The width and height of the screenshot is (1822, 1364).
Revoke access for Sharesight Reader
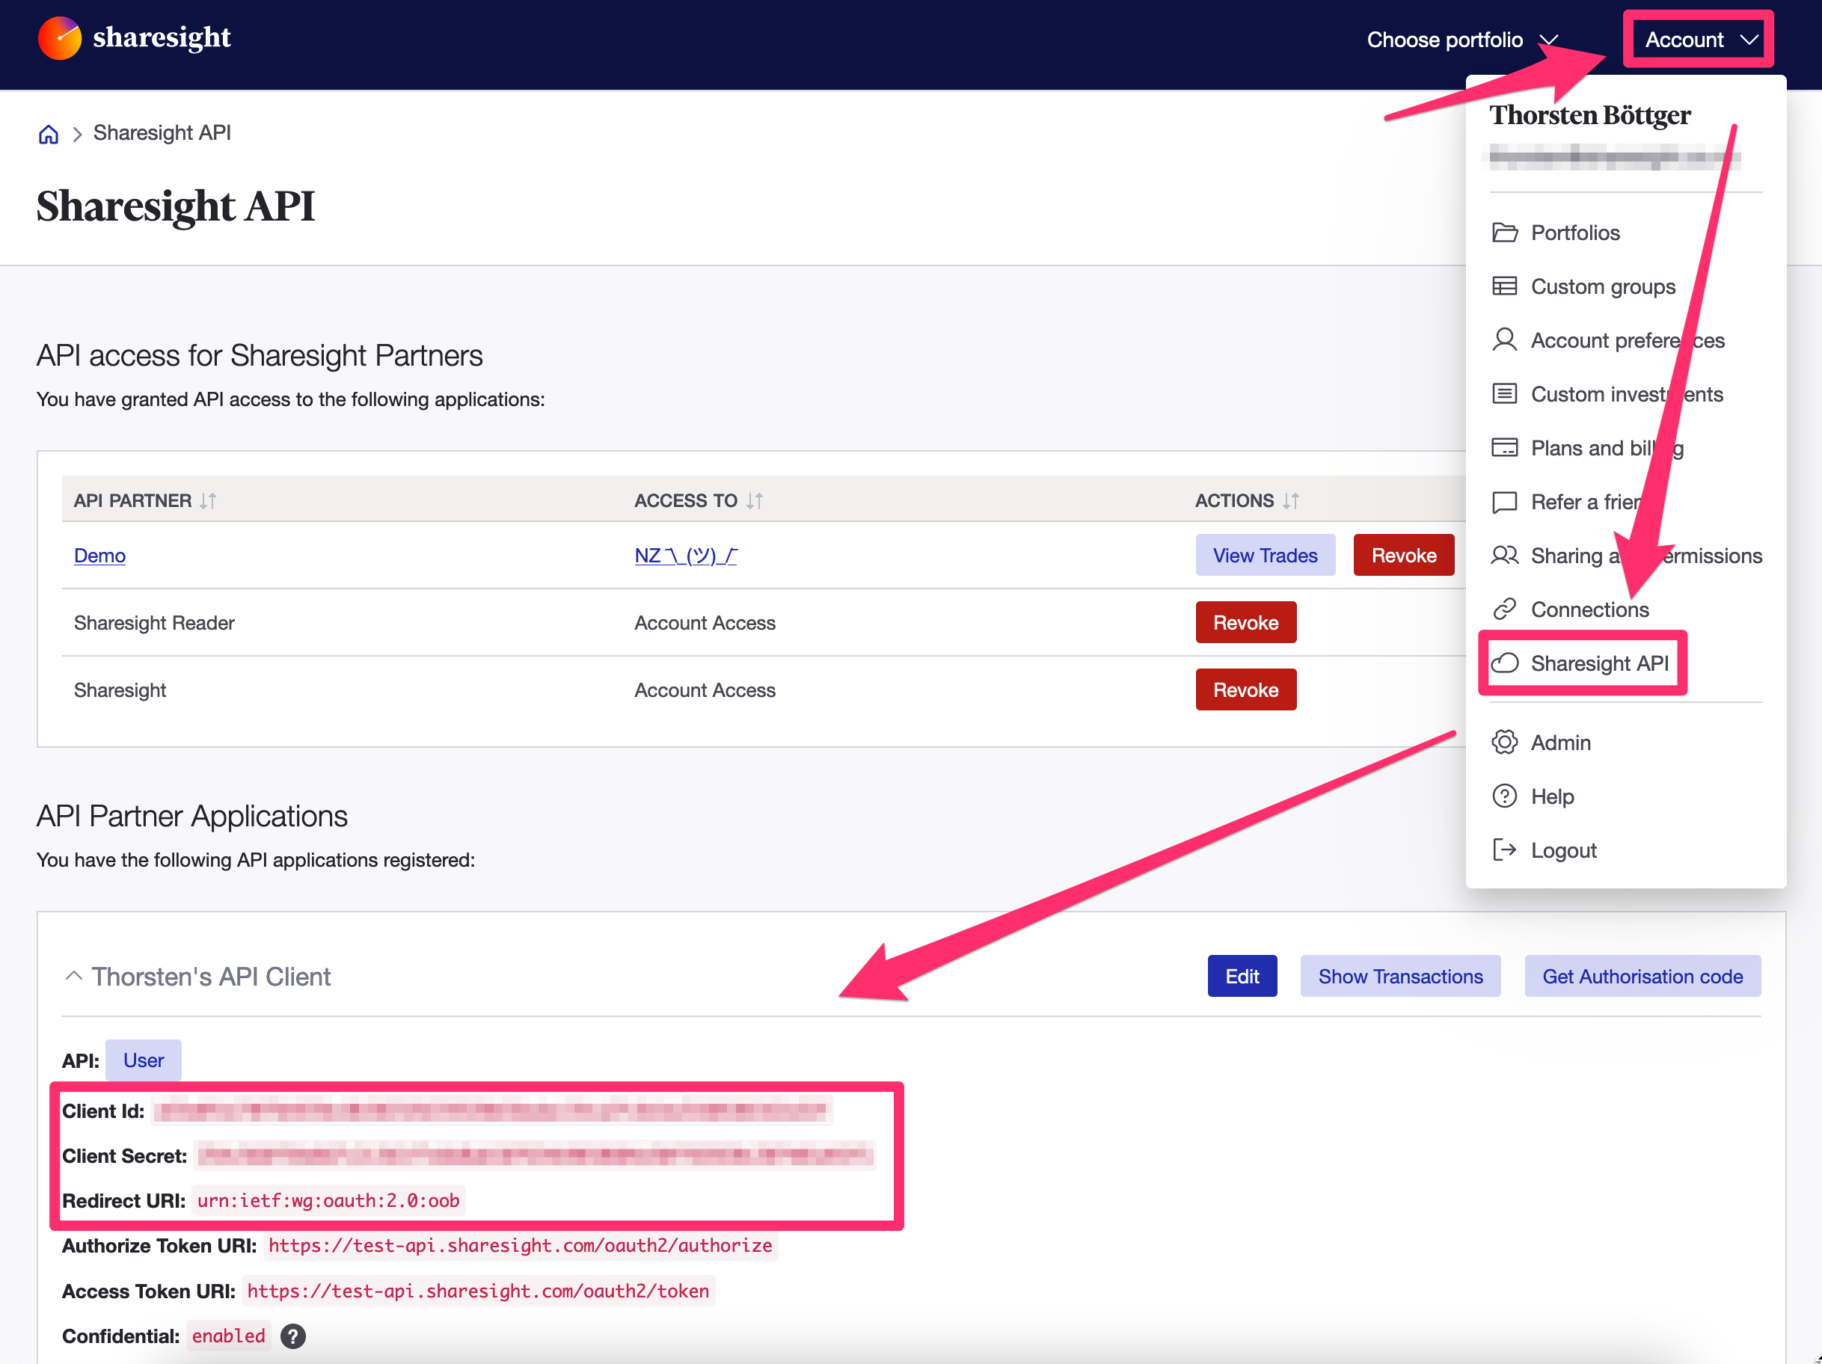[1246, 623]
